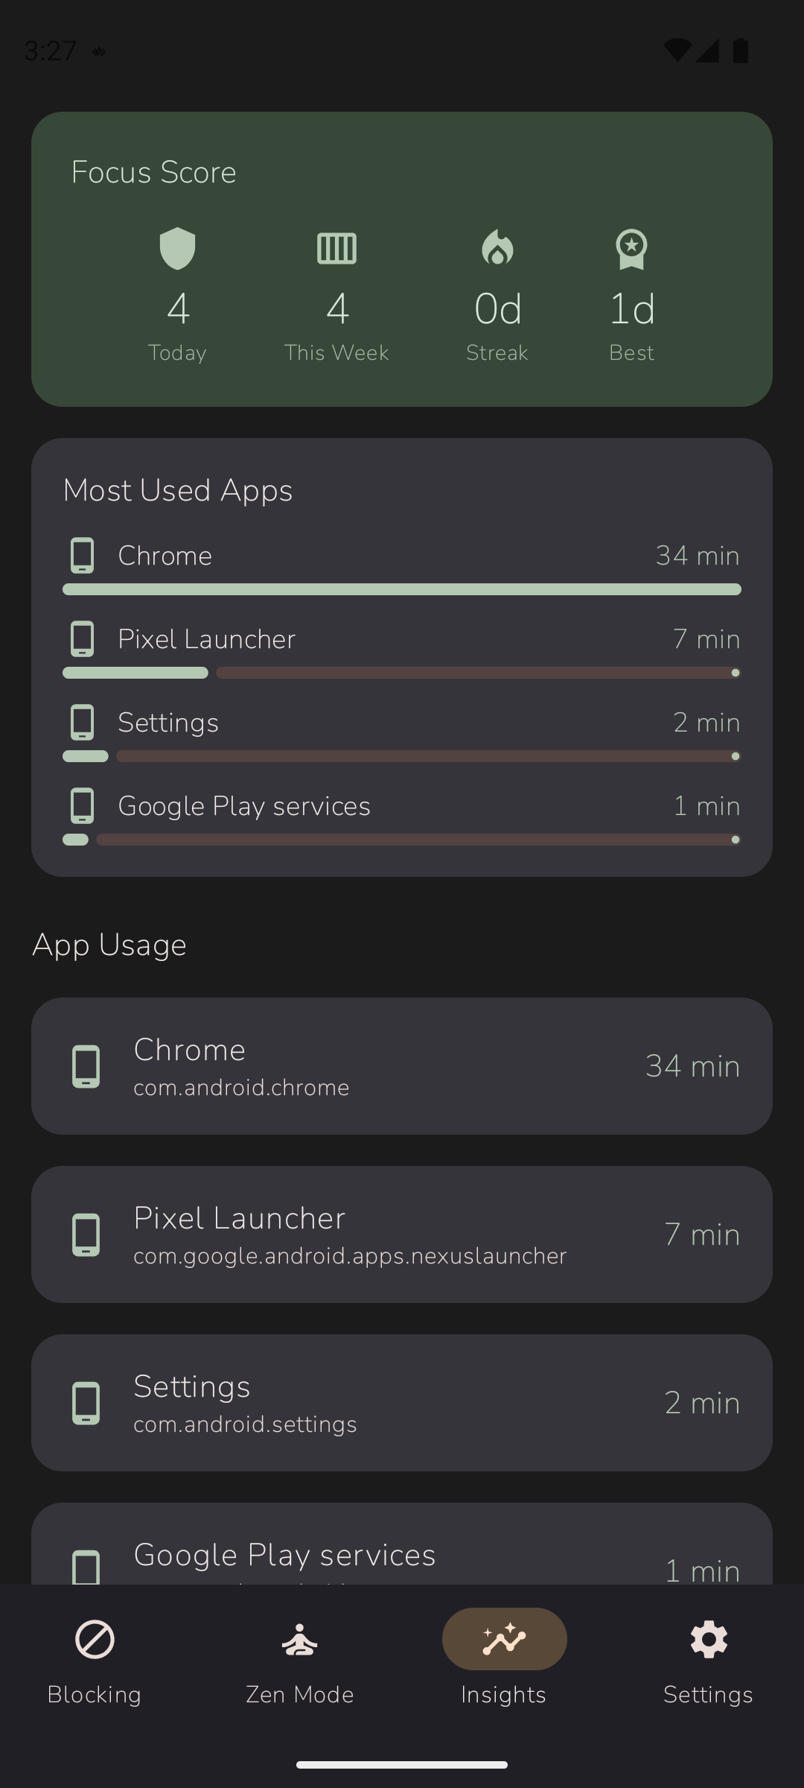Viewport: 804px width, 1788px height.
Task: Select the Insights tab
Action: (504, 1660)
